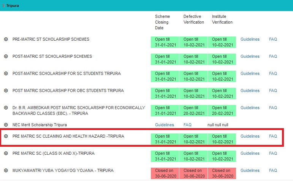This screenshot has width=293, height=181.
Task: Click bullet icon beside POST-MATRIC ST SCHOLARSHIP SCHEMES
Action: tap(6, 56)
